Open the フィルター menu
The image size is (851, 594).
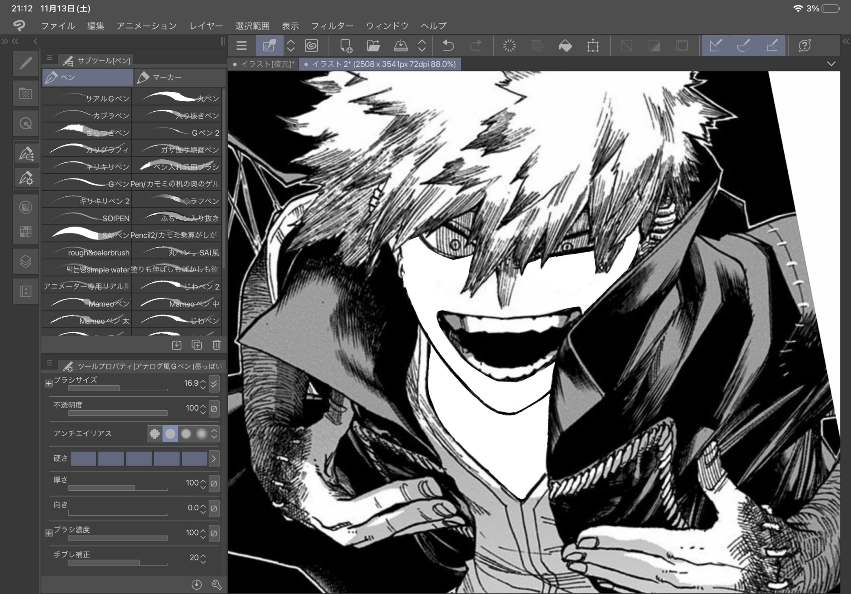pyautogui.click(x=332, y=26)
